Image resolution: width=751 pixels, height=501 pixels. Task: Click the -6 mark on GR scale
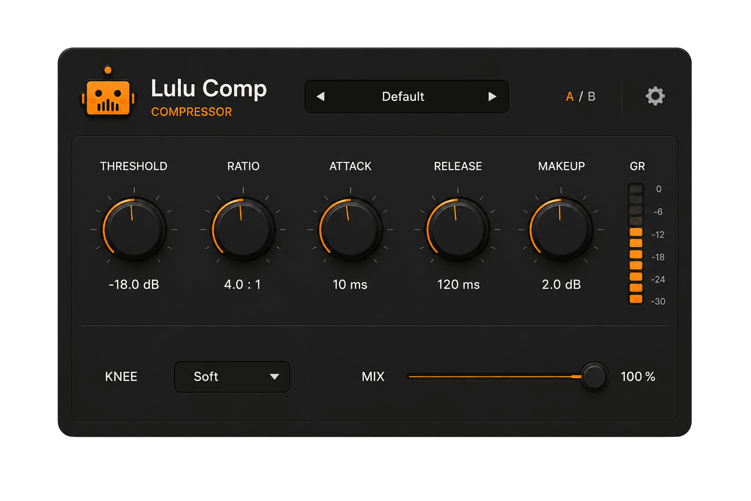tap(658, 212)
